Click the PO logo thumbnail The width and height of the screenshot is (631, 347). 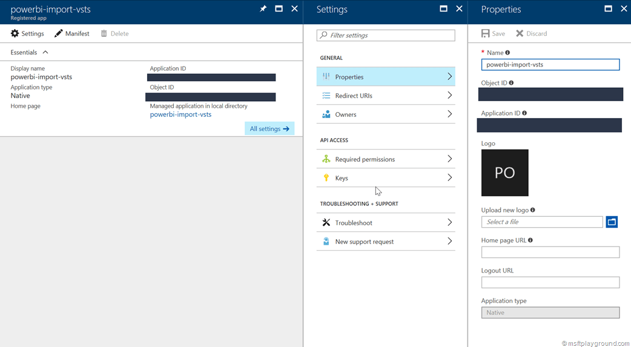pyautogui.click(x=504, y=173)
